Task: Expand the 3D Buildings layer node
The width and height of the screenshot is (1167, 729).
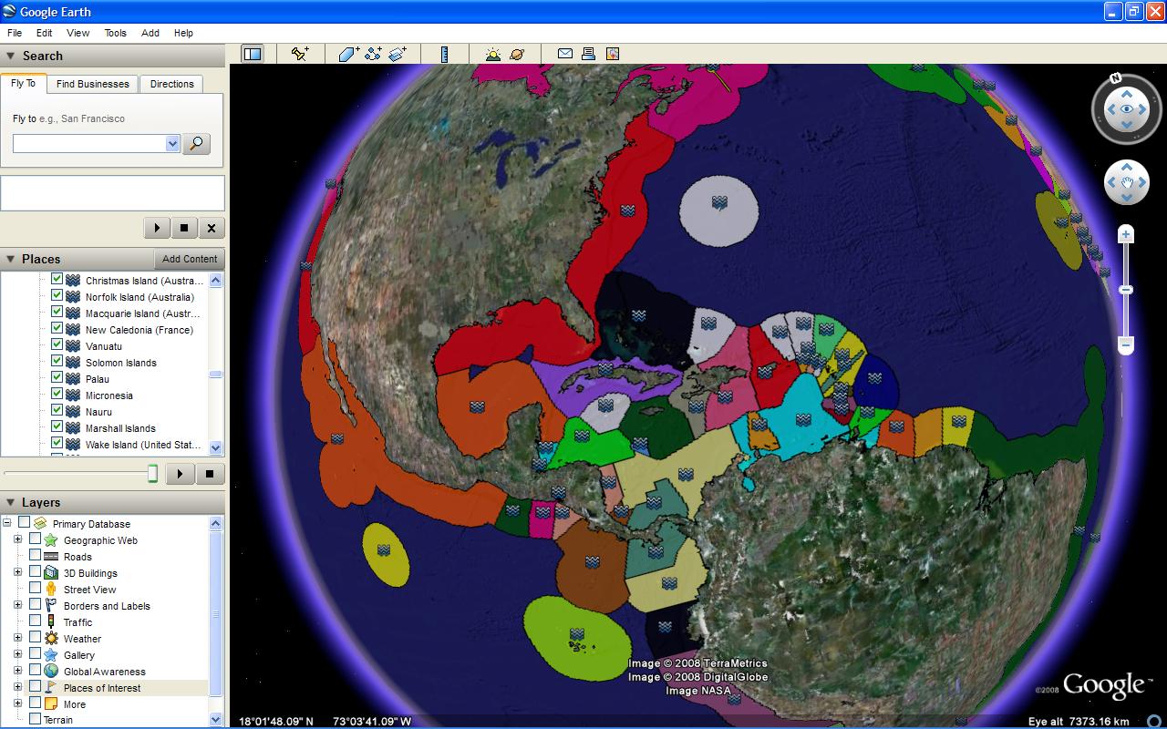Action: [17, 572]
